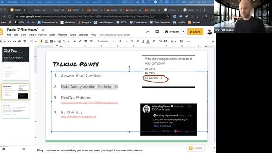Open the Jira bookmark
The width and height of the screenshot is (272, 153).
coord(31,23)
